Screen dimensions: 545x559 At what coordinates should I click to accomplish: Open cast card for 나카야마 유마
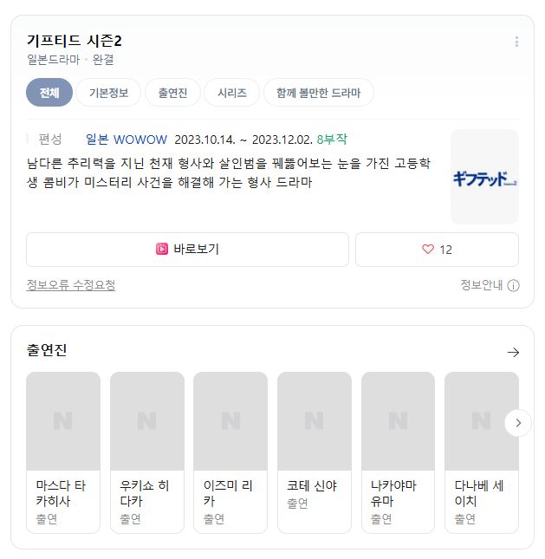[x=398, y=452]
